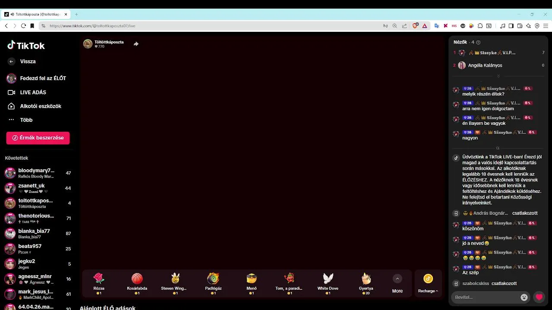This screenshot has height=310, width=552.
Task: Open mark_jesus_l live channel
Action: coord(38,294)
